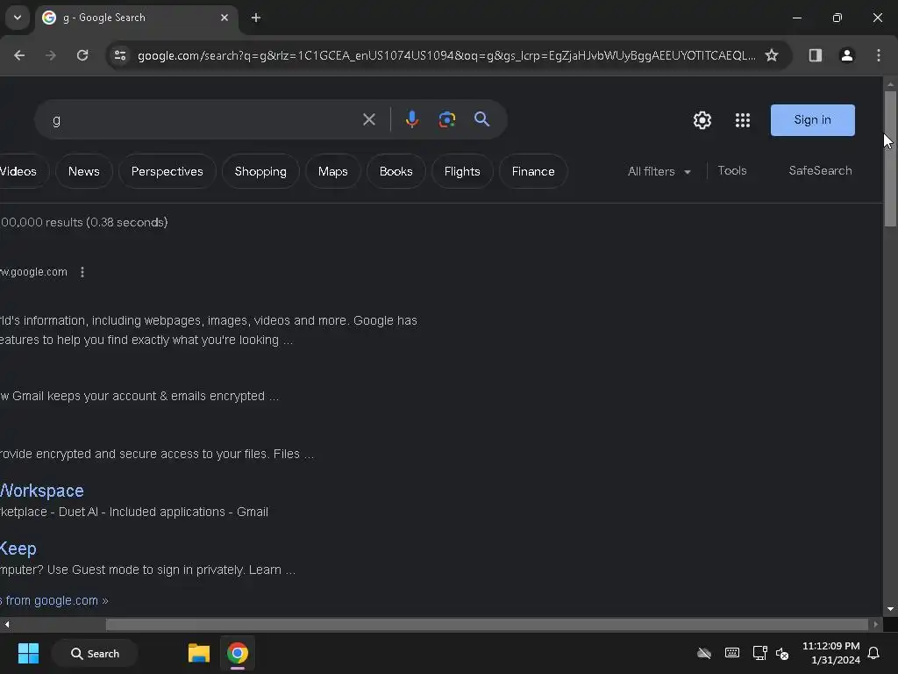
Task: Open Chrome three-dot menu
Action: 878,55
